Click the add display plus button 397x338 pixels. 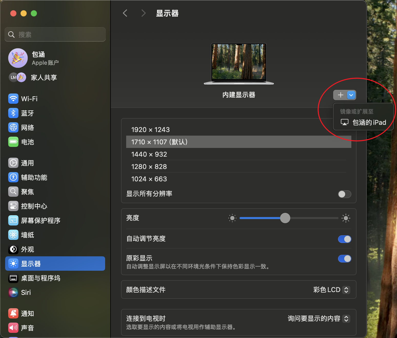pyautogui.click(x=340, y=95)
